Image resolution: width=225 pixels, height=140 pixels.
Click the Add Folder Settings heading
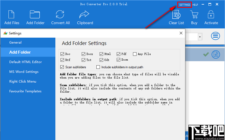point(84,43)
